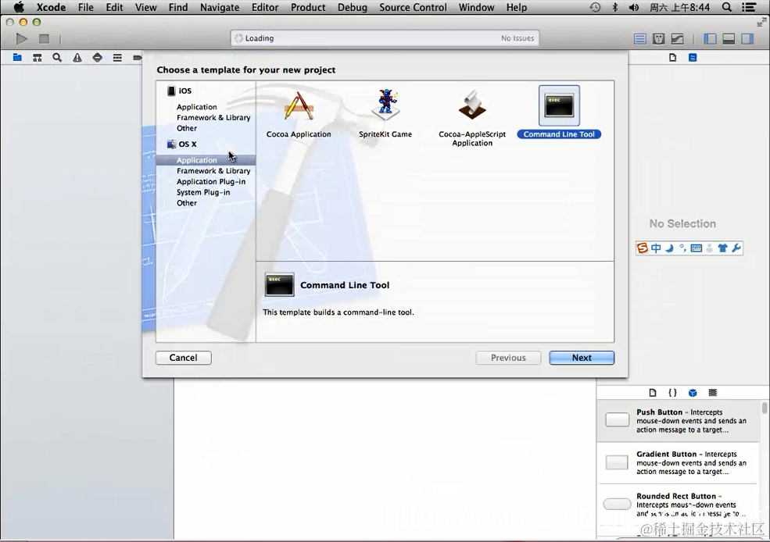Screen dimensions: 770x542
Task: Select Other under iOS
Action: (187, 129)
